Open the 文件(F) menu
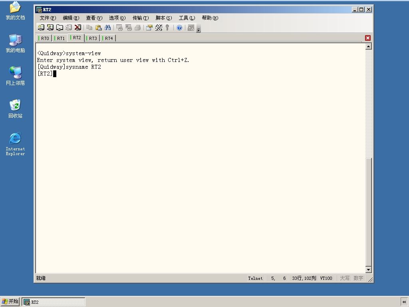The height and width of the screenshot is (307, 409). pos(48,18)
